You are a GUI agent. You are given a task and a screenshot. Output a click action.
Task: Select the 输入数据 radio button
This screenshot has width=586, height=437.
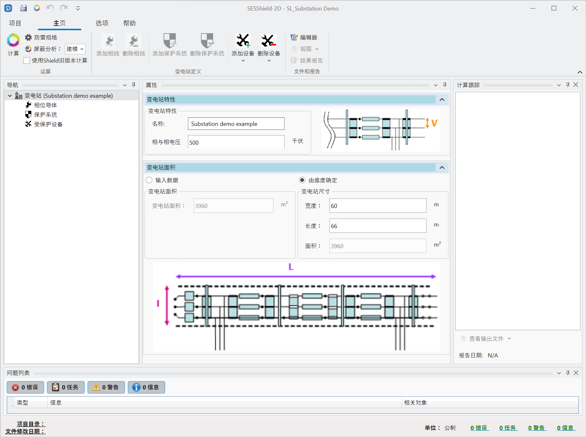point(149,180)
